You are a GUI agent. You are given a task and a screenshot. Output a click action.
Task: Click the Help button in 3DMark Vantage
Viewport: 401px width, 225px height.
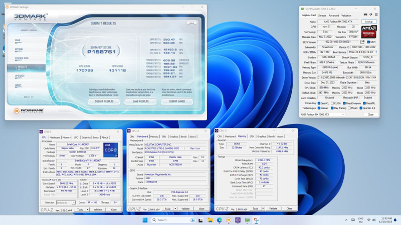(x=191, y=23)
